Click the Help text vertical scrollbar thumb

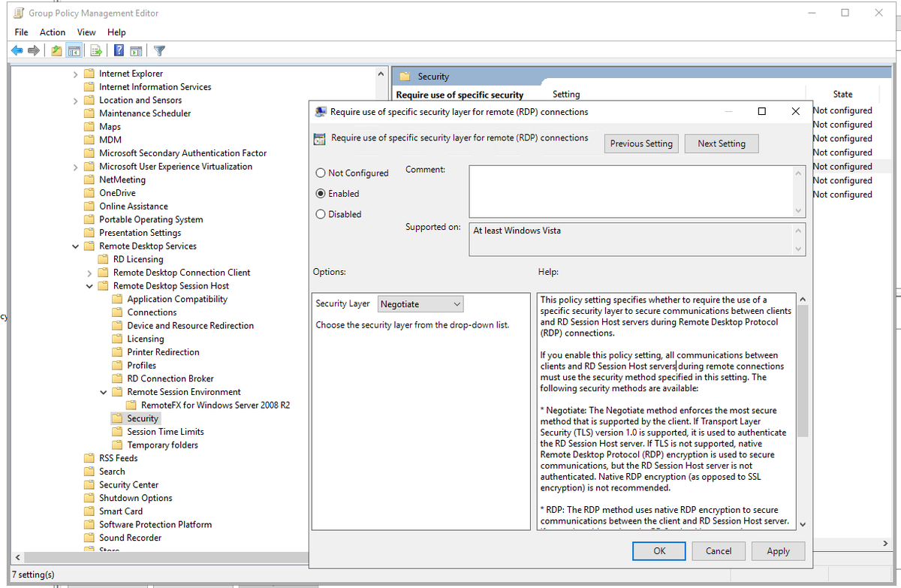click(x=803, y=371)
